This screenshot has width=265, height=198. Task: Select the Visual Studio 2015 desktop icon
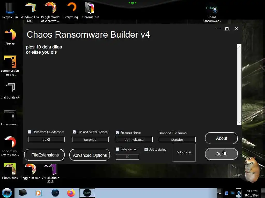(x=50, y=174)
